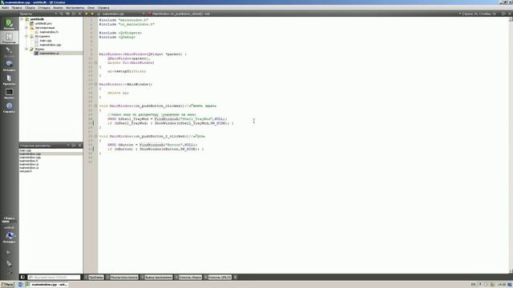Fold the on_pushButton_clicked function block
Image resolution: width=513 pixels, height=288 pixels.
coord(96,106)
